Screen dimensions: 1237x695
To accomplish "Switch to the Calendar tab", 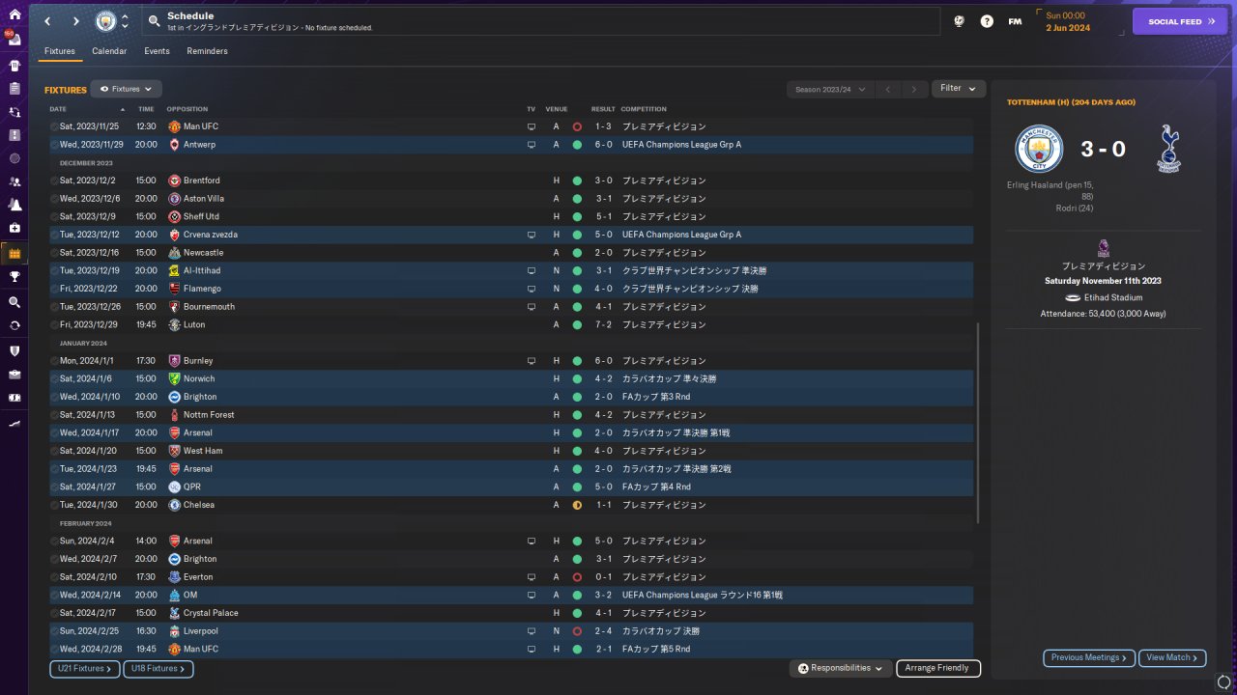I will coord(109,51).
